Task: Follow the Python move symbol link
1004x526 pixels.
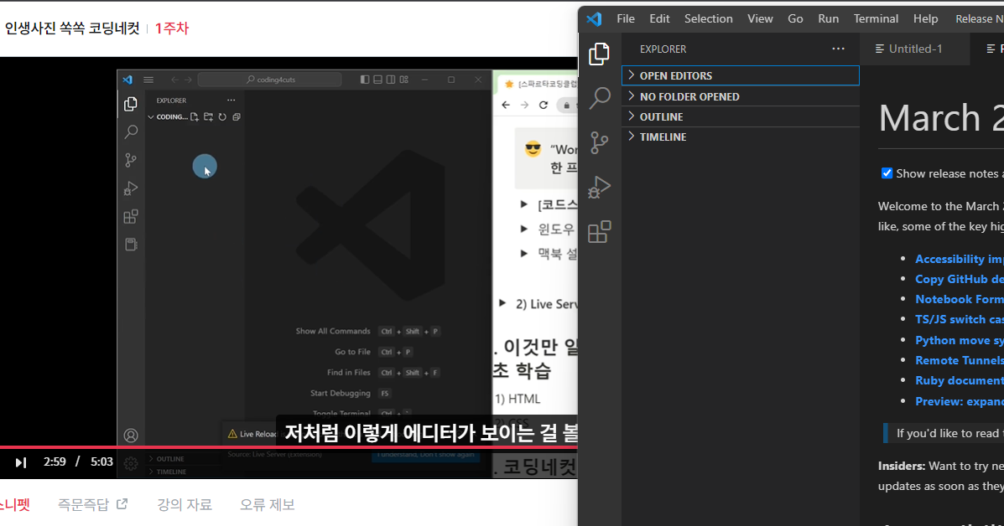Action: [x=960, y=340]
